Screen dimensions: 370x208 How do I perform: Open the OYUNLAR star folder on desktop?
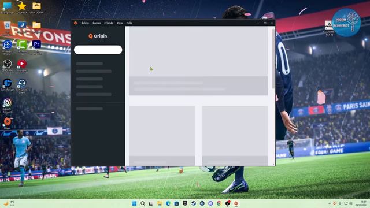click(x=22, y=8)
